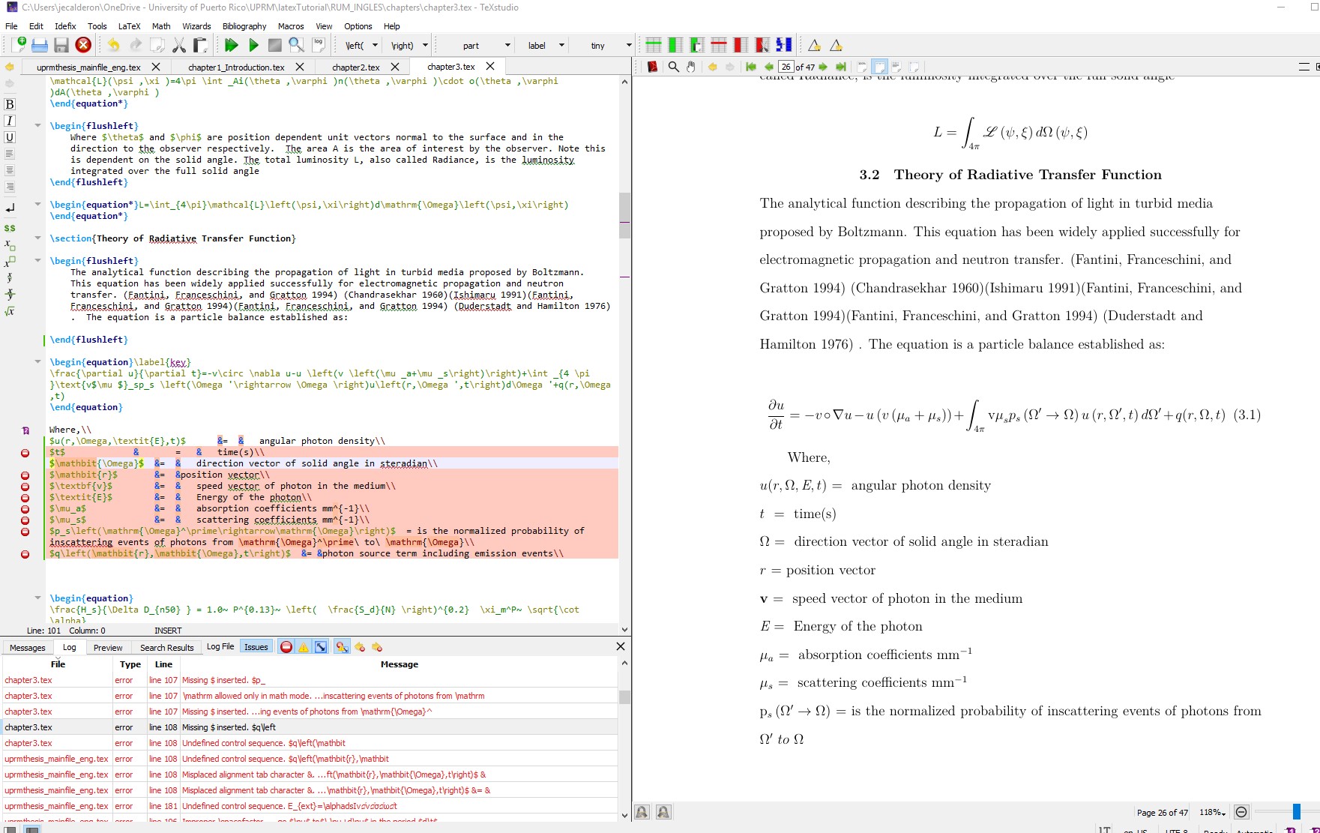This screenshot has height=833, width=1320.
Task: Open the View PDF magnifier icon
Action: 296,45
